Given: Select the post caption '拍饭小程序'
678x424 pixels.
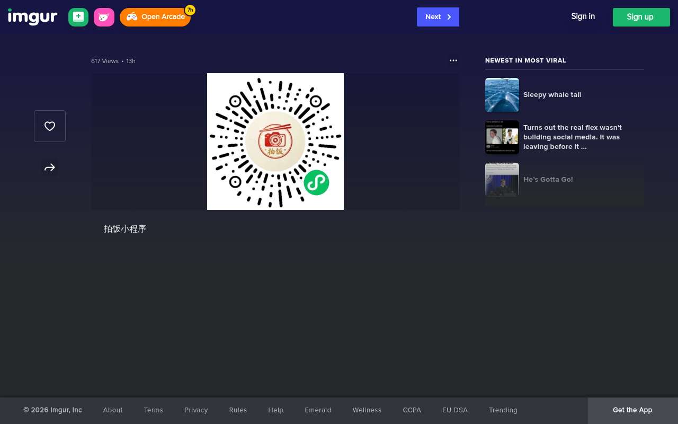Looking at the screenshot, I should pyautogui.click(x=125, y=229).
